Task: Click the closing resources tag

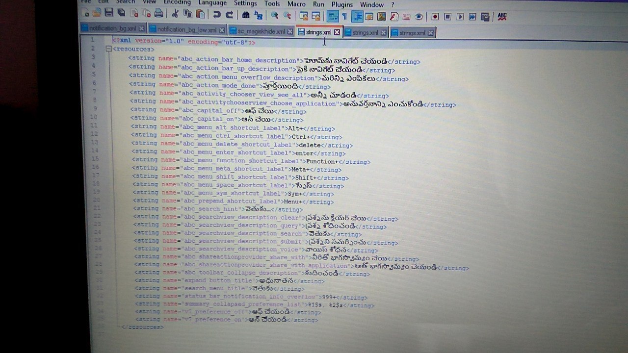Action: coord(142,327)
